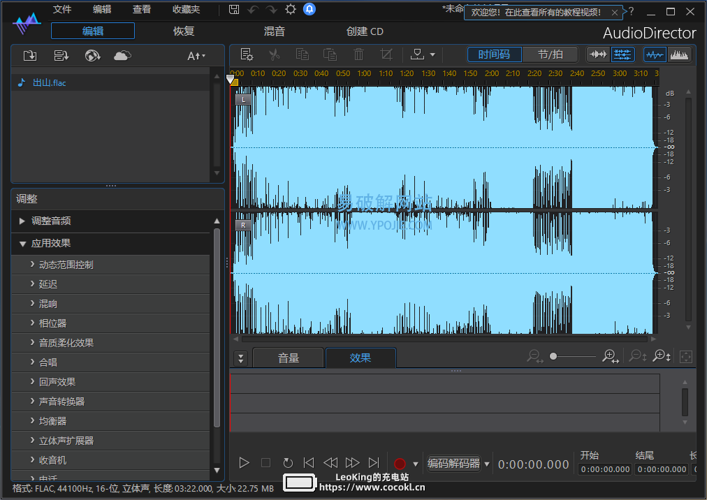The width and height of the screenshot is (707, 500).
Task: Click the copy icon in toolbar
Action: (302, 55)
